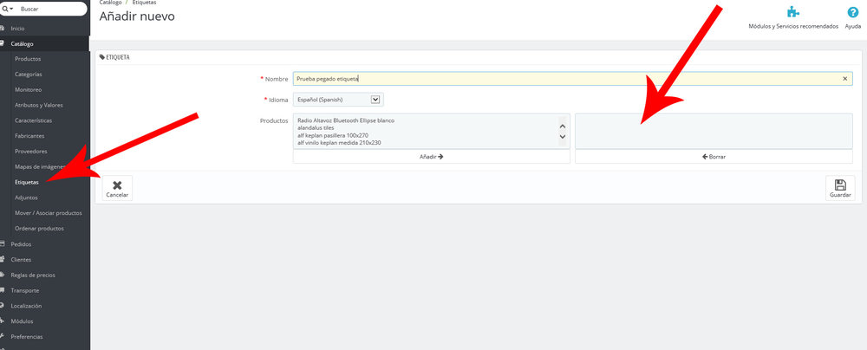Open Etiquetas in the Catálogo submenu
The width and height of the screenshot is (867, 350).
(27, 182)
